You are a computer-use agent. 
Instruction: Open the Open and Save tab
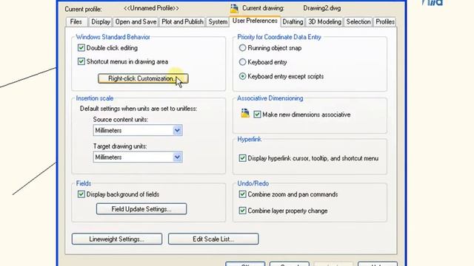click(x=136, y=21)
